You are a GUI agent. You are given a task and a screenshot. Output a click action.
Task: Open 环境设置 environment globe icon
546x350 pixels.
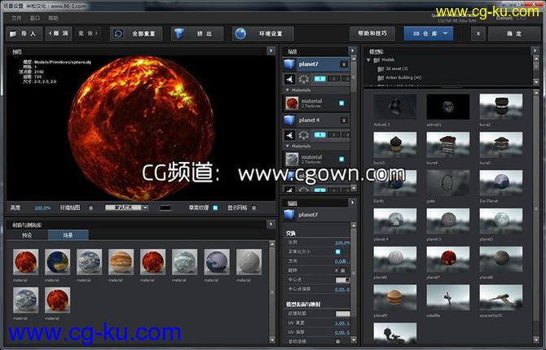click(x=240, y=33)
